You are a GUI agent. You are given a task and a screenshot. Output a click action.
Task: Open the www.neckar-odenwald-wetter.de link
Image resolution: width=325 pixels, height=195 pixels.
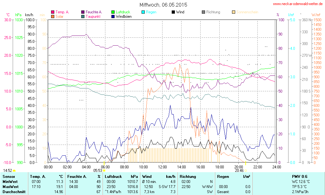[x=298, y=4]
